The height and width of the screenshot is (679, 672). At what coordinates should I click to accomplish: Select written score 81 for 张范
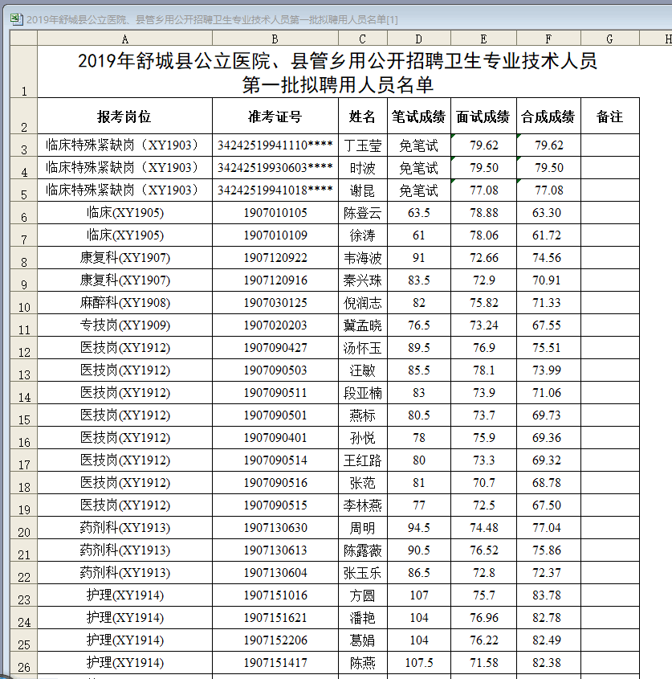pos(419,483)
